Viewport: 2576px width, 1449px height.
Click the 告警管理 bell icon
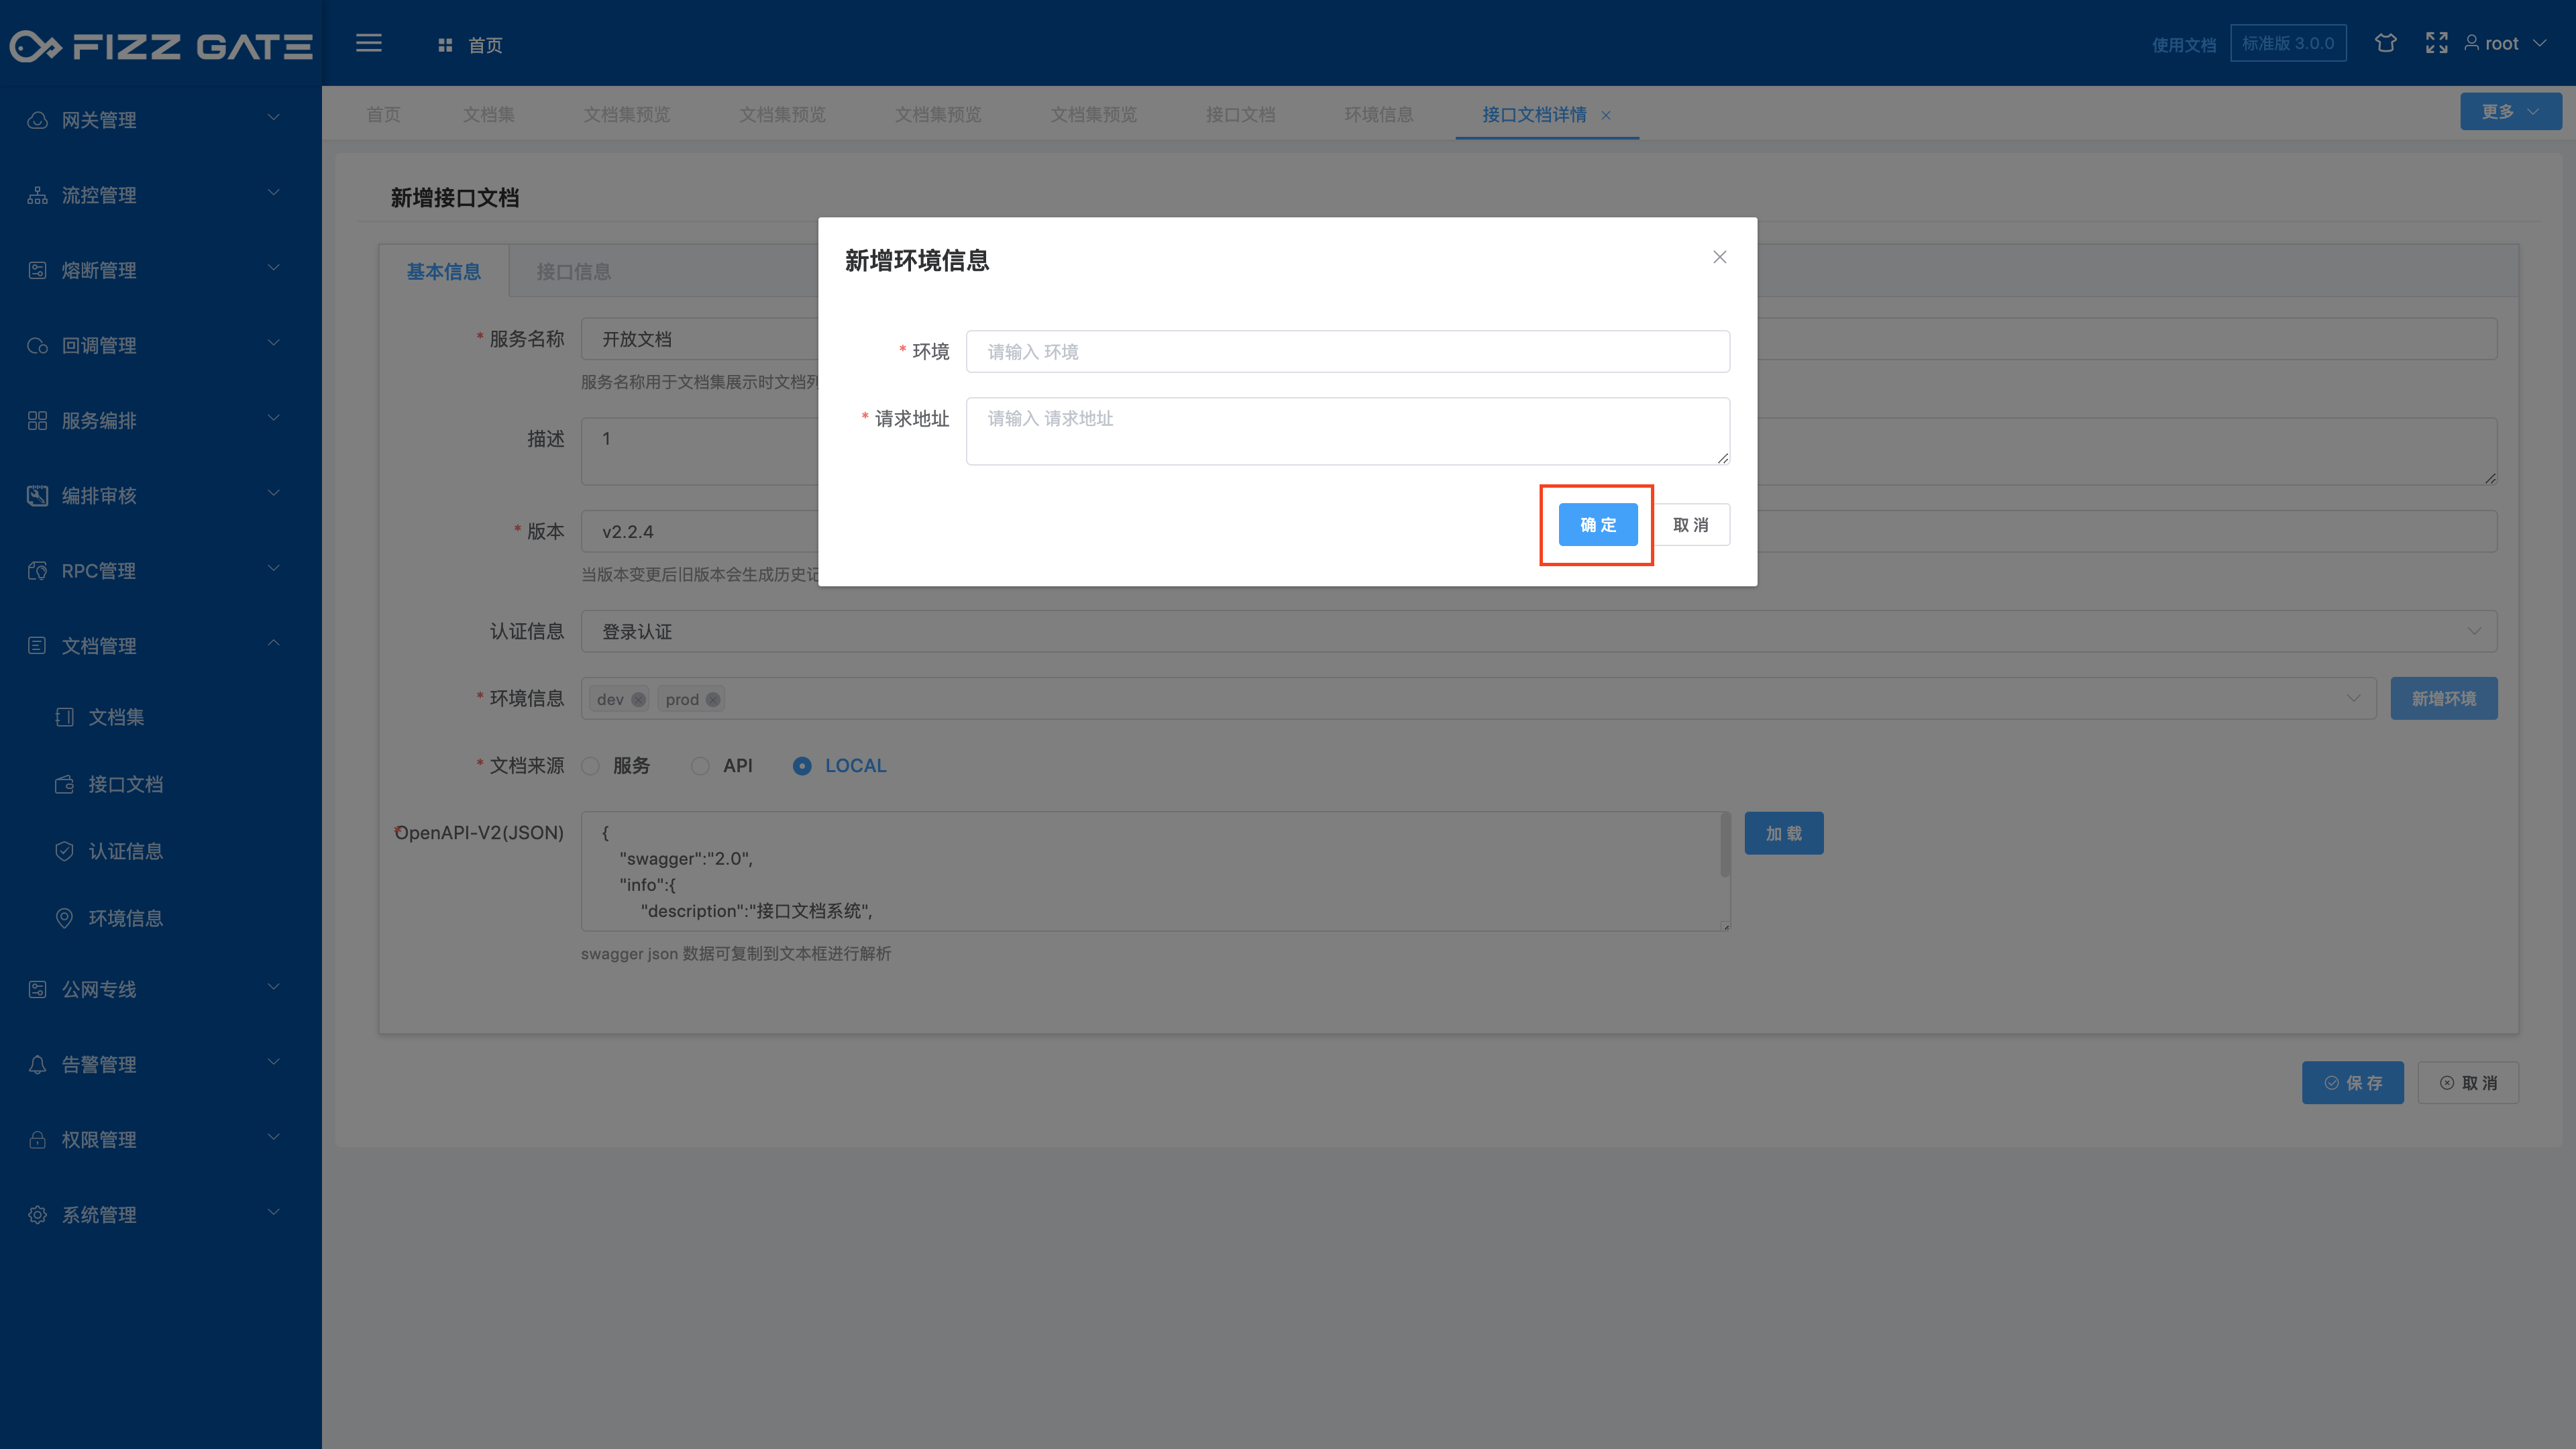click(37, 1064)
